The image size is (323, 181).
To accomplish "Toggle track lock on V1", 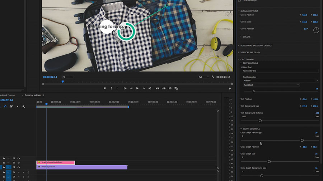I will (x=4, y=167).
